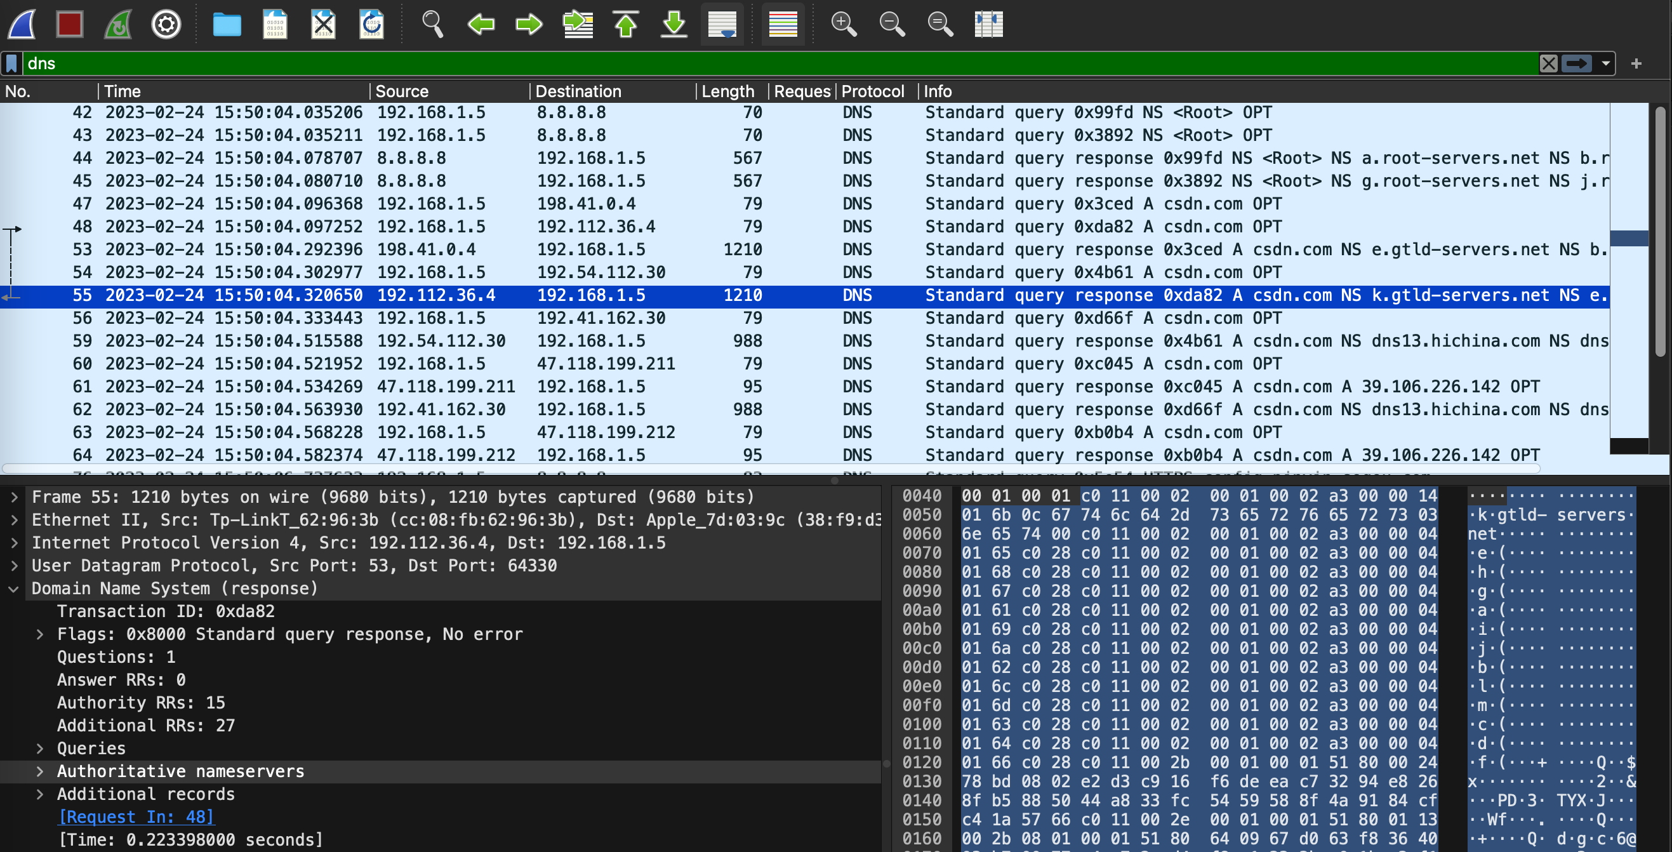
Task: Select hex bytes at offset 0050
Action: tap(1200, 515)
